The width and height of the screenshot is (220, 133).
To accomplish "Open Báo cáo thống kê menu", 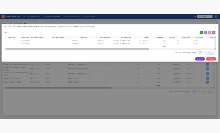I will pyautogui.click(x=52, y=16).
